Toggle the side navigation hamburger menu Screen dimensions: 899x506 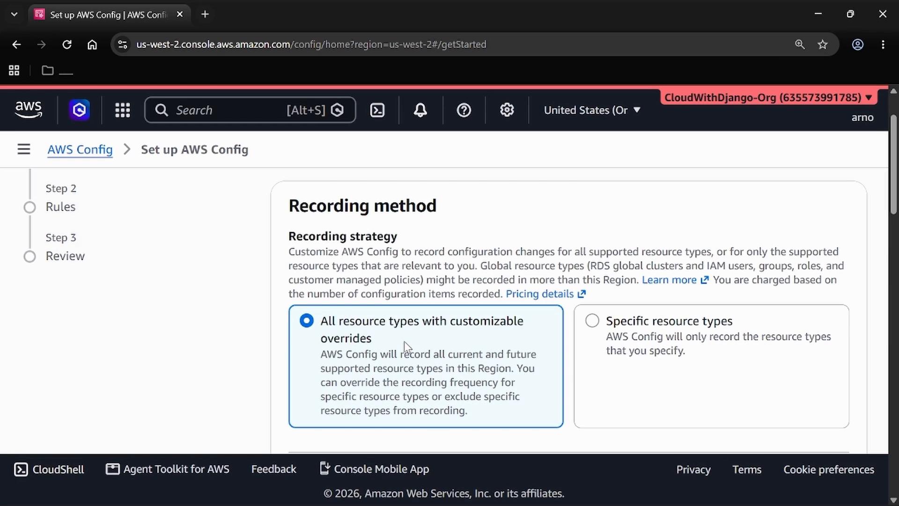click(x=24, y=149)
